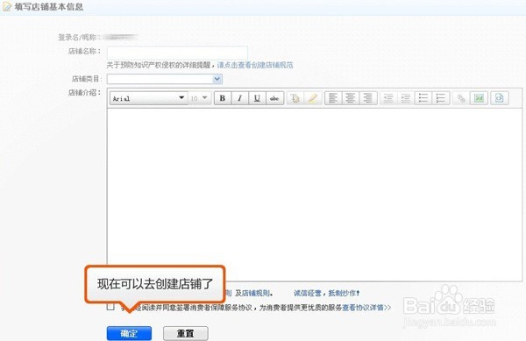Click the 确定 confirm button
526x341 pixels.
pos(129,333)
